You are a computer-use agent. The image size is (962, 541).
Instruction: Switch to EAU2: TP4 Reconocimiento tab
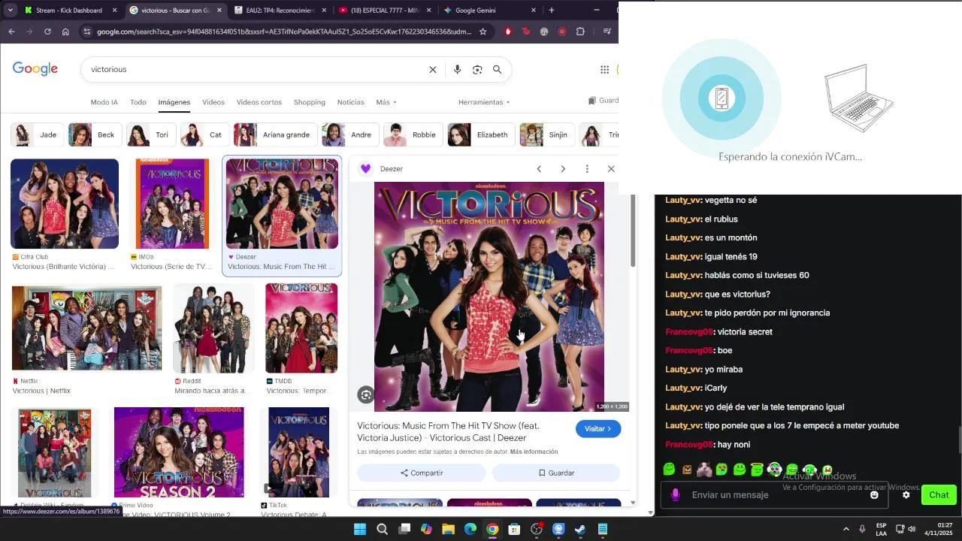(280, 11)
